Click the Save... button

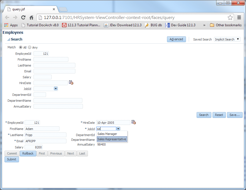point(235,115)
